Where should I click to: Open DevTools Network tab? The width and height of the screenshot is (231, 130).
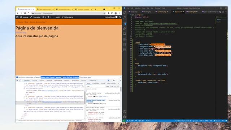point(49,81)
